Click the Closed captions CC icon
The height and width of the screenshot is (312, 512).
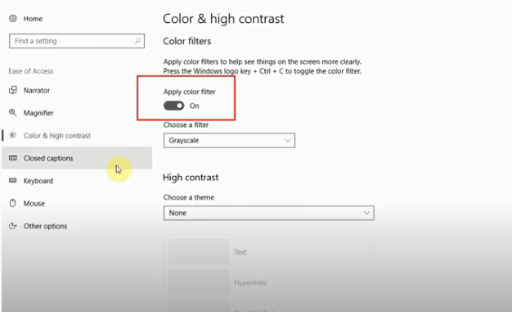point(13,158)
